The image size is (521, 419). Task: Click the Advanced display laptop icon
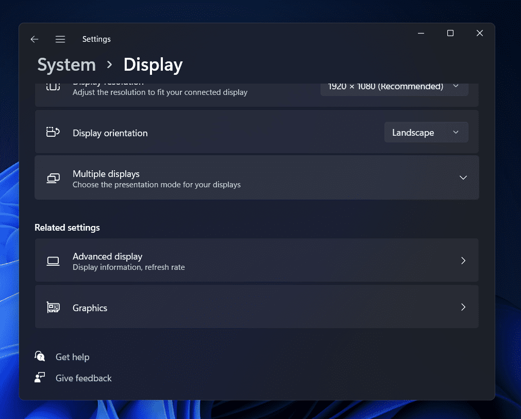click(53, 261)
